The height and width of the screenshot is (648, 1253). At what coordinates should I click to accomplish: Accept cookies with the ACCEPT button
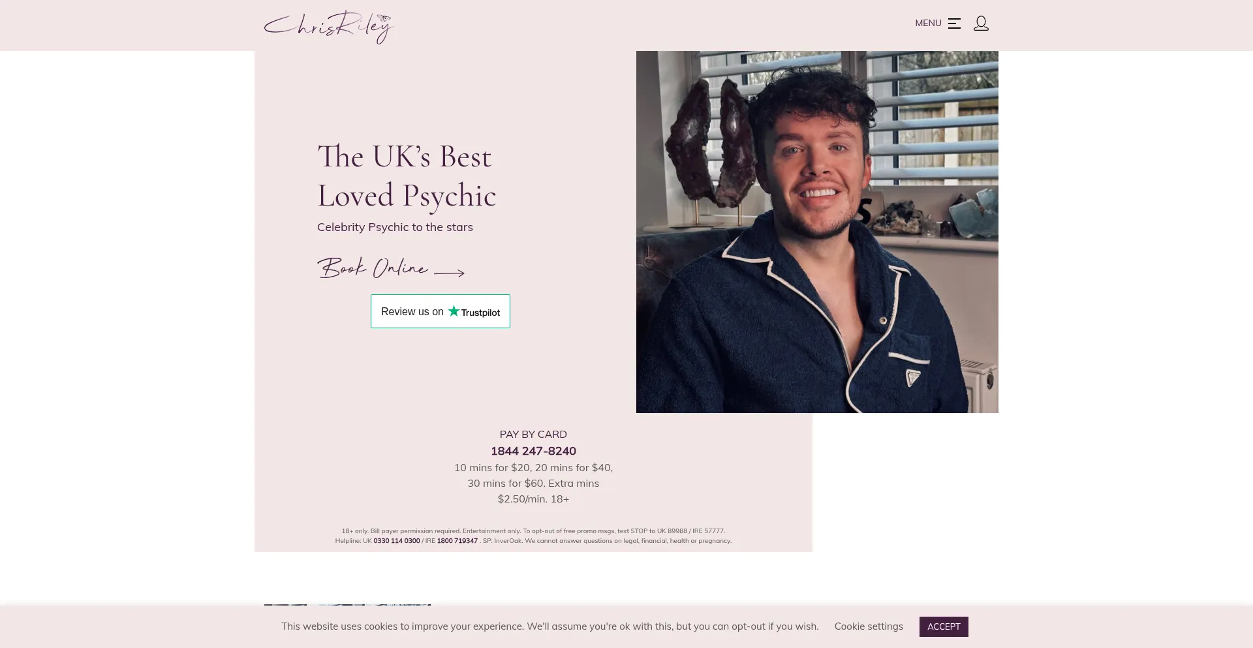coord(944,626)
